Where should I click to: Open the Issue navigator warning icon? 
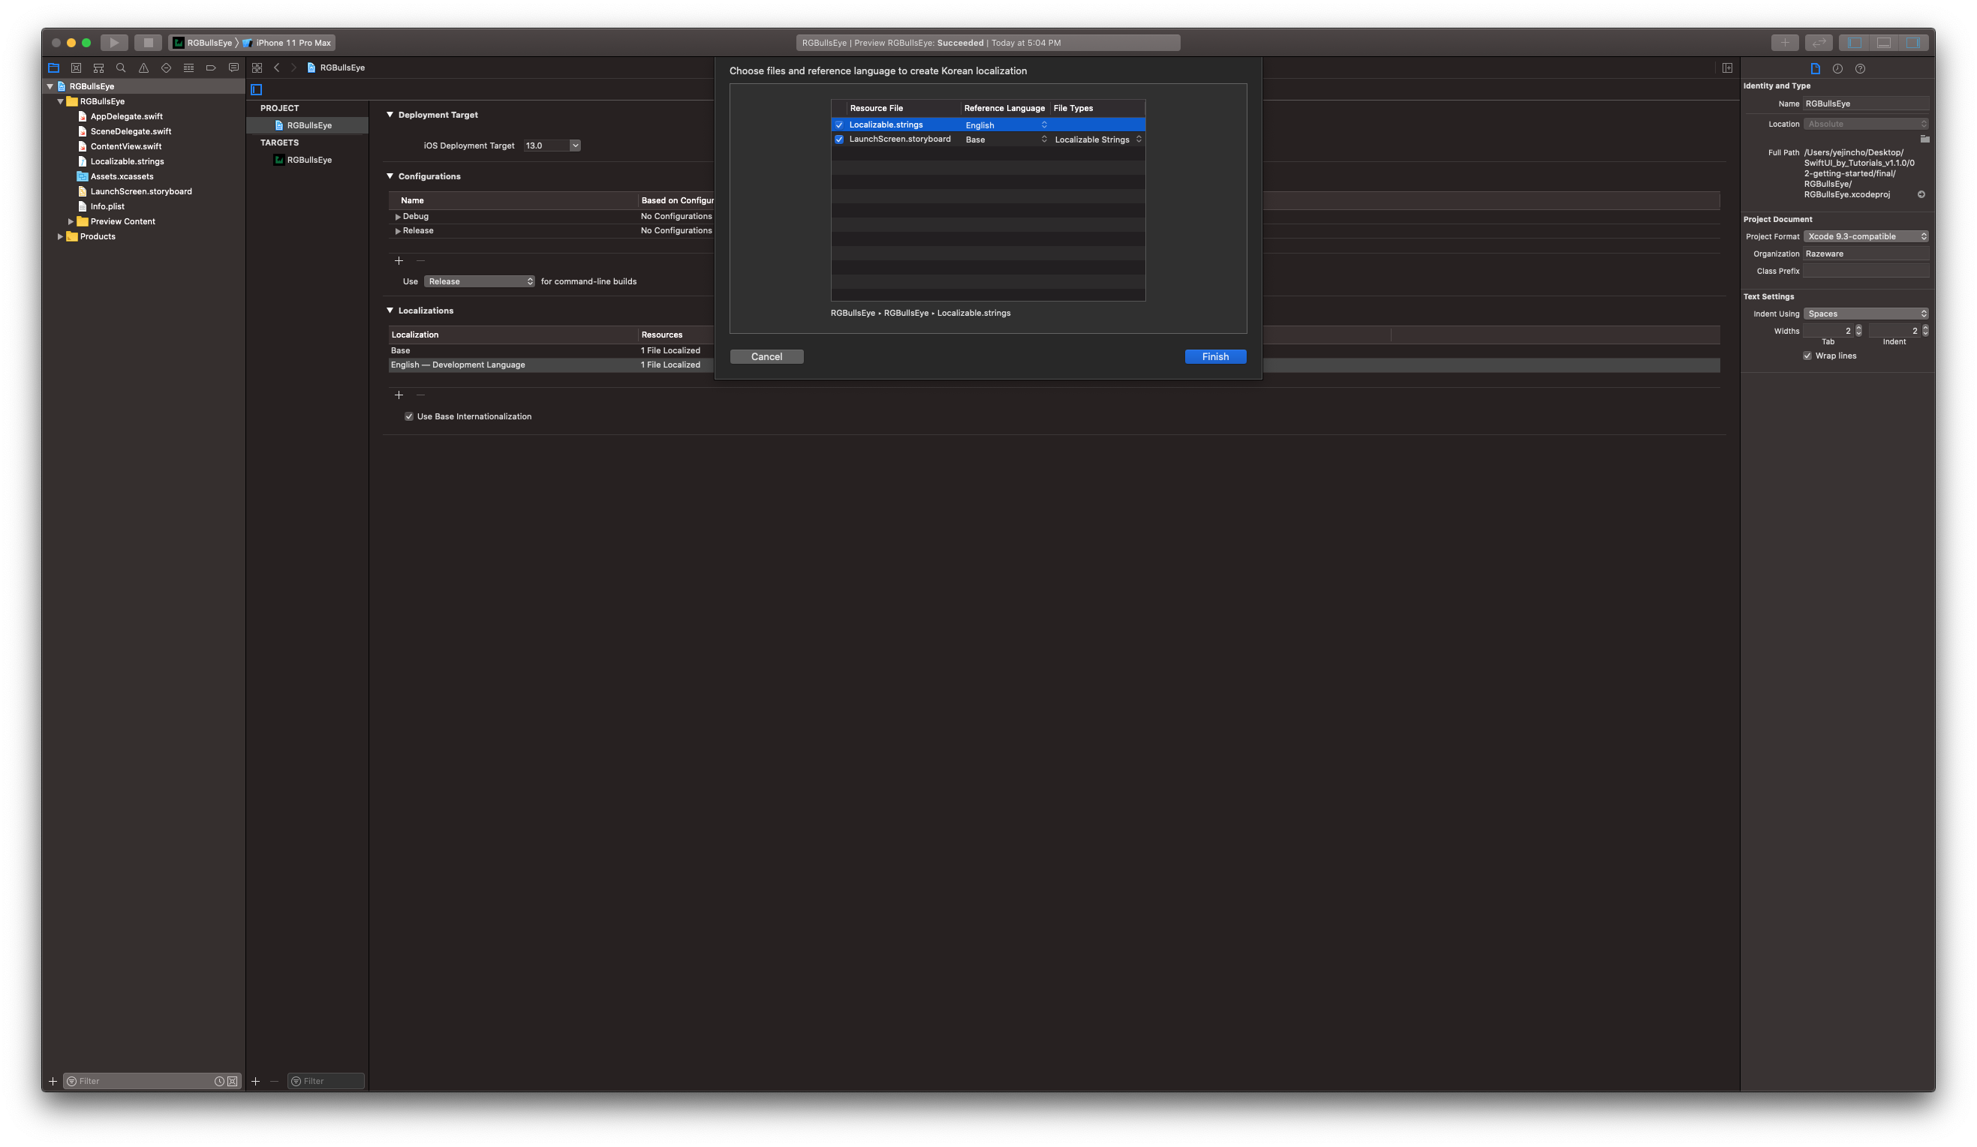(143, 68)
